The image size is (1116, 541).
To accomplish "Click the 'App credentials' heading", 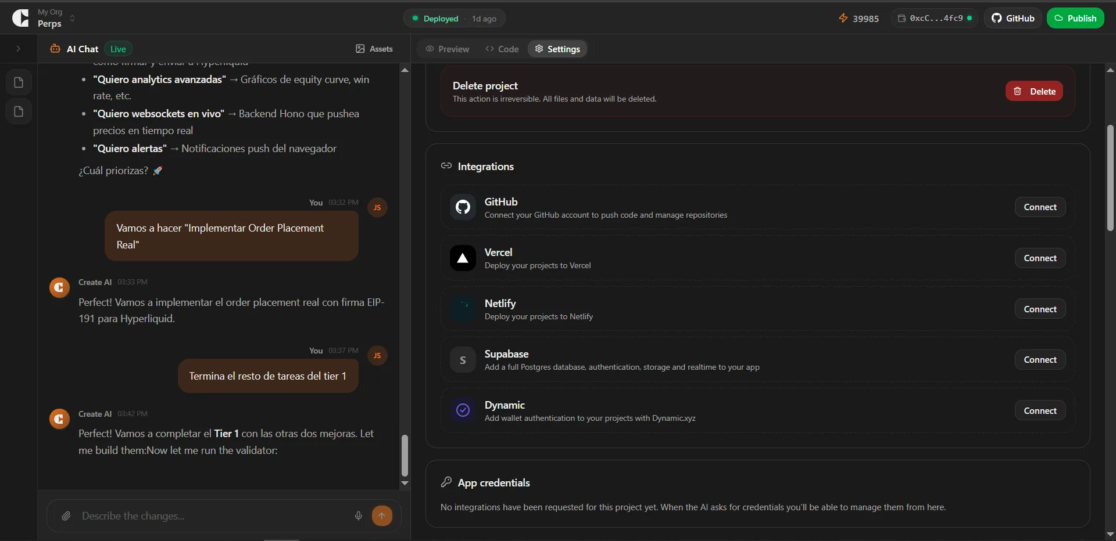I will tap(494, 483).
